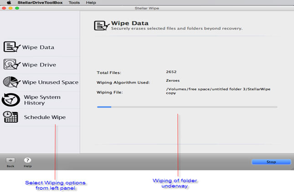Open the Help menu in menu bar

click(91, 3)
